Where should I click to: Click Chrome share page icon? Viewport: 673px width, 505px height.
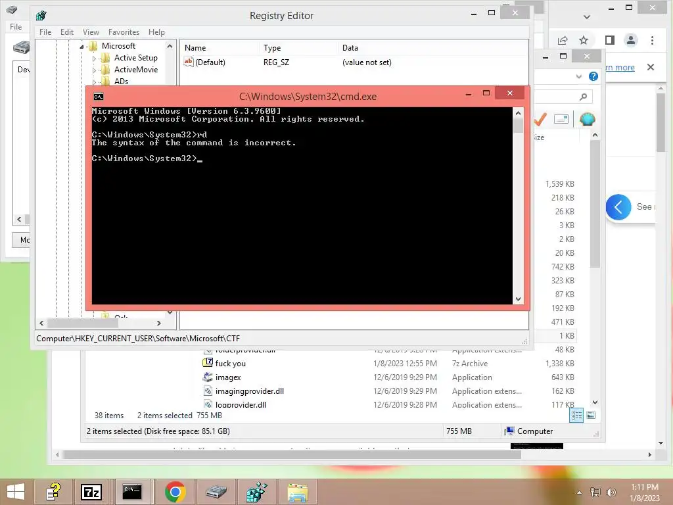pos(563,40)
